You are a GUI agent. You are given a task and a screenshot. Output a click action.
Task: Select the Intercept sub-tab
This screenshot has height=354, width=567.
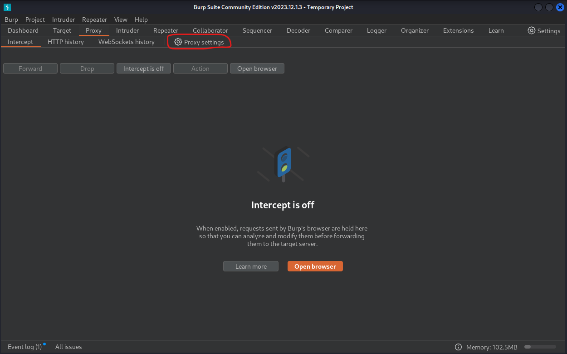pos(20,42)
